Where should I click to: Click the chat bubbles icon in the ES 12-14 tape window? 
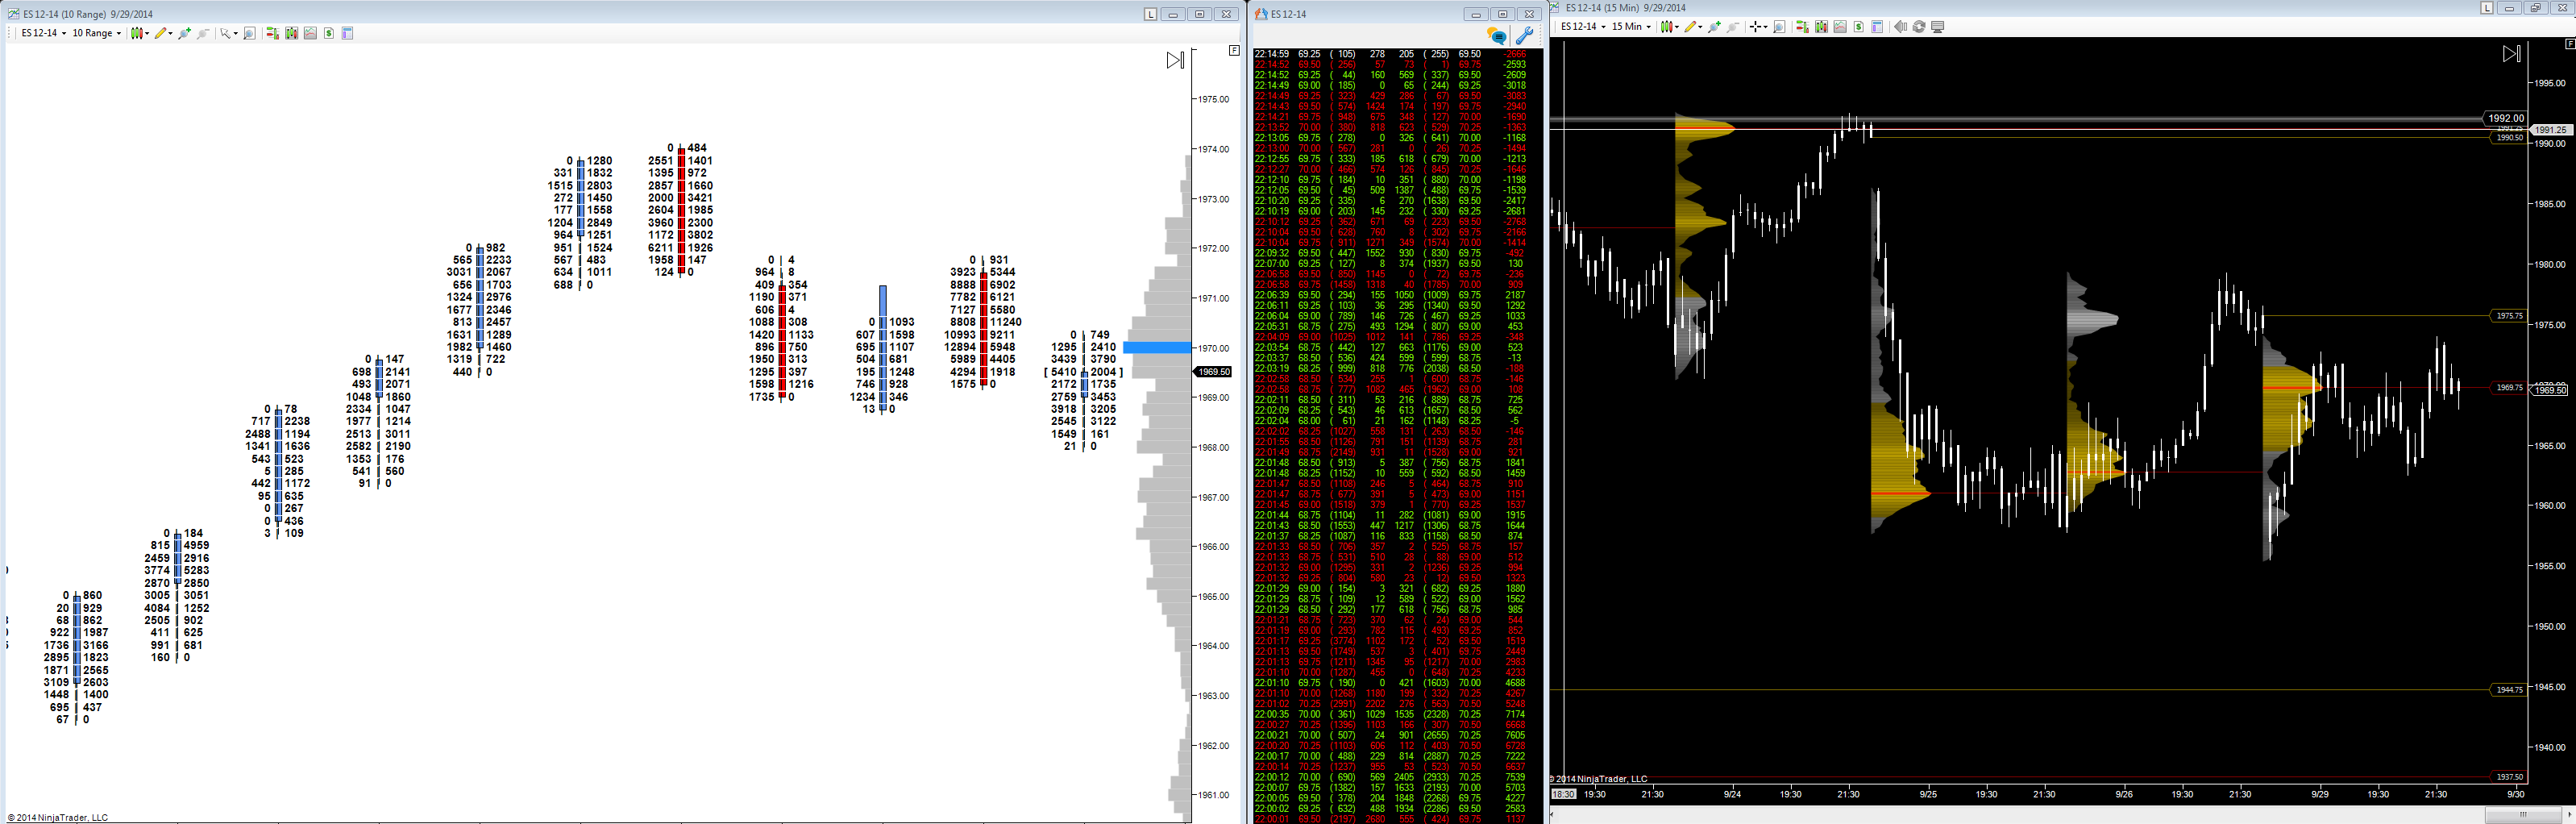coord(1497,36)
